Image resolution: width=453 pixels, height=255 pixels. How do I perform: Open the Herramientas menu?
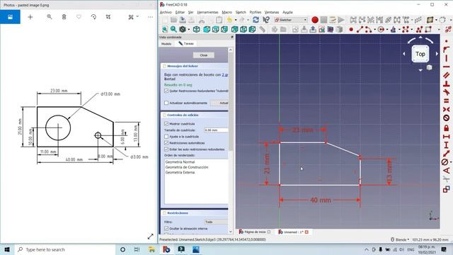(207, 12)
